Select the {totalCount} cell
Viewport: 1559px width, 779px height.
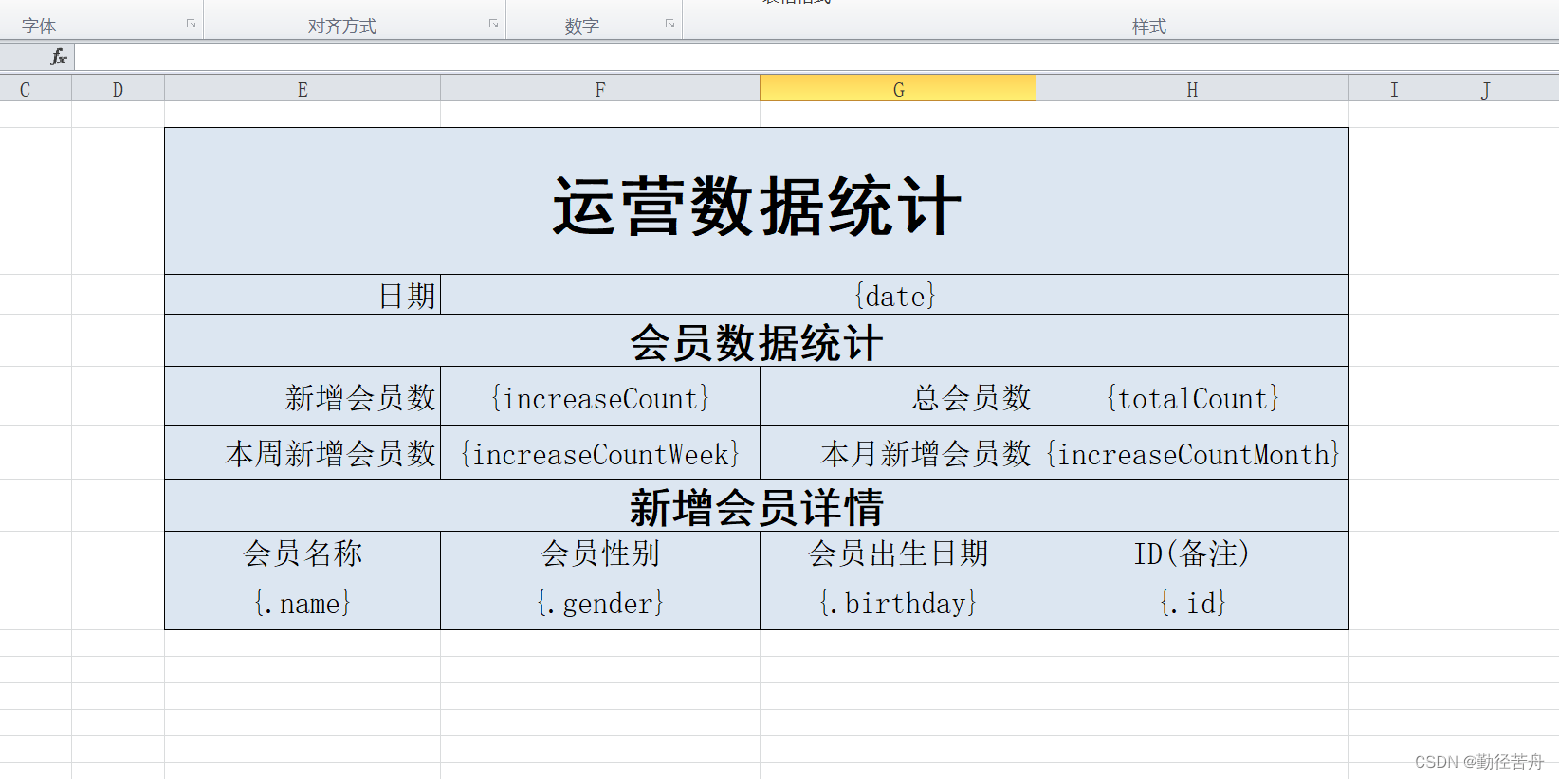coord(1192,396)
